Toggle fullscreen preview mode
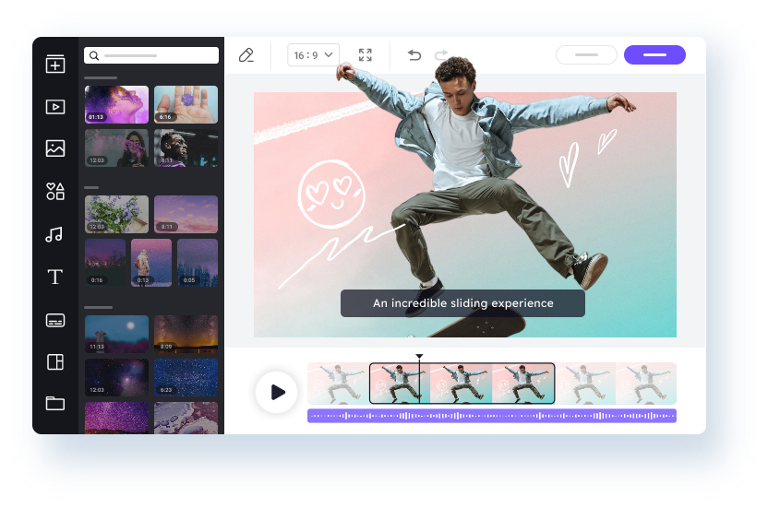 click(366, 55)
